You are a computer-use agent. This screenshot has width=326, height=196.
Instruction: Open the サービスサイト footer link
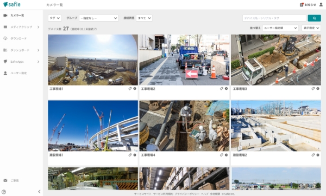pos(142,194)
